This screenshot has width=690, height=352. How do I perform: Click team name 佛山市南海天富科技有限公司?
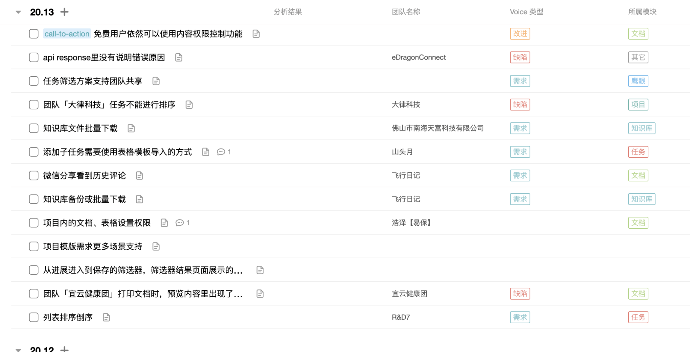[438, 128]
